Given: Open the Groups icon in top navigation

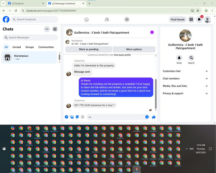Looking at the screenshot, I should (x=127, y=19).
